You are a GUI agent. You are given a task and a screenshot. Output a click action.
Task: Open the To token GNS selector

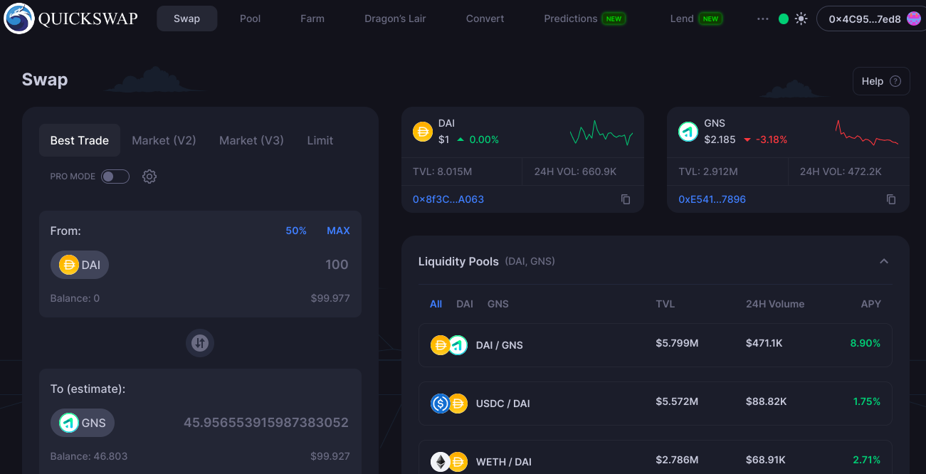coord(83,423)
